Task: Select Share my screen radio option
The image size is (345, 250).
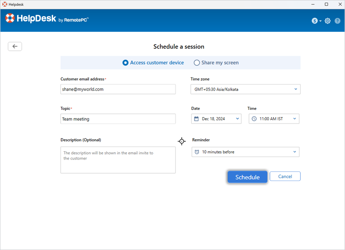Action: tap(197, 63)
